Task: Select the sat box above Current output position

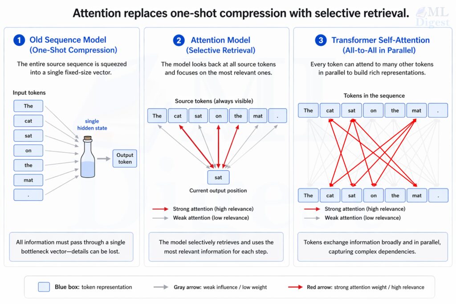Action: [218, 177]
